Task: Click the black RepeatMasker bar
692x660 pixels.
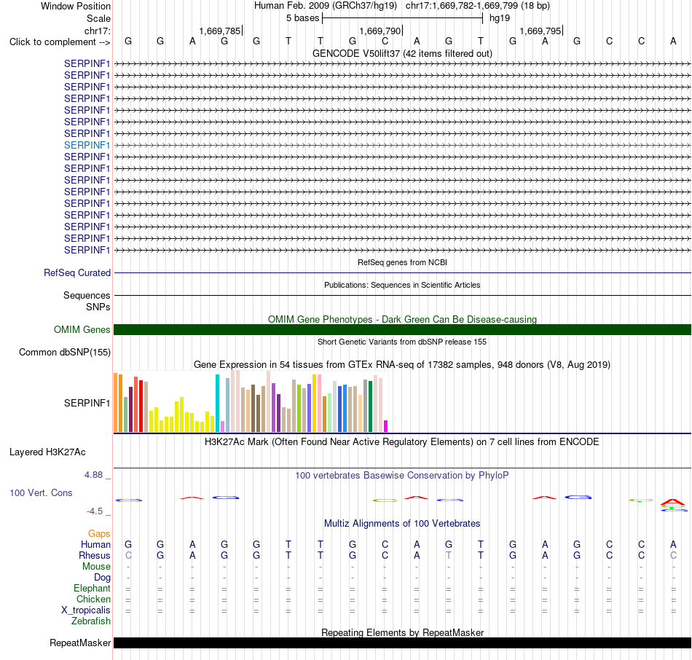Action: 403,643
